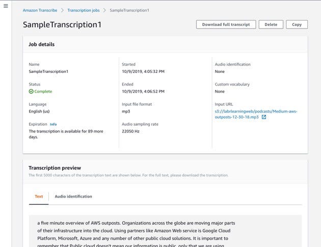Viewport: 321px width, 247px height.
Task: Click the green Complete status checkmark
Action: (x=31, y=92)
